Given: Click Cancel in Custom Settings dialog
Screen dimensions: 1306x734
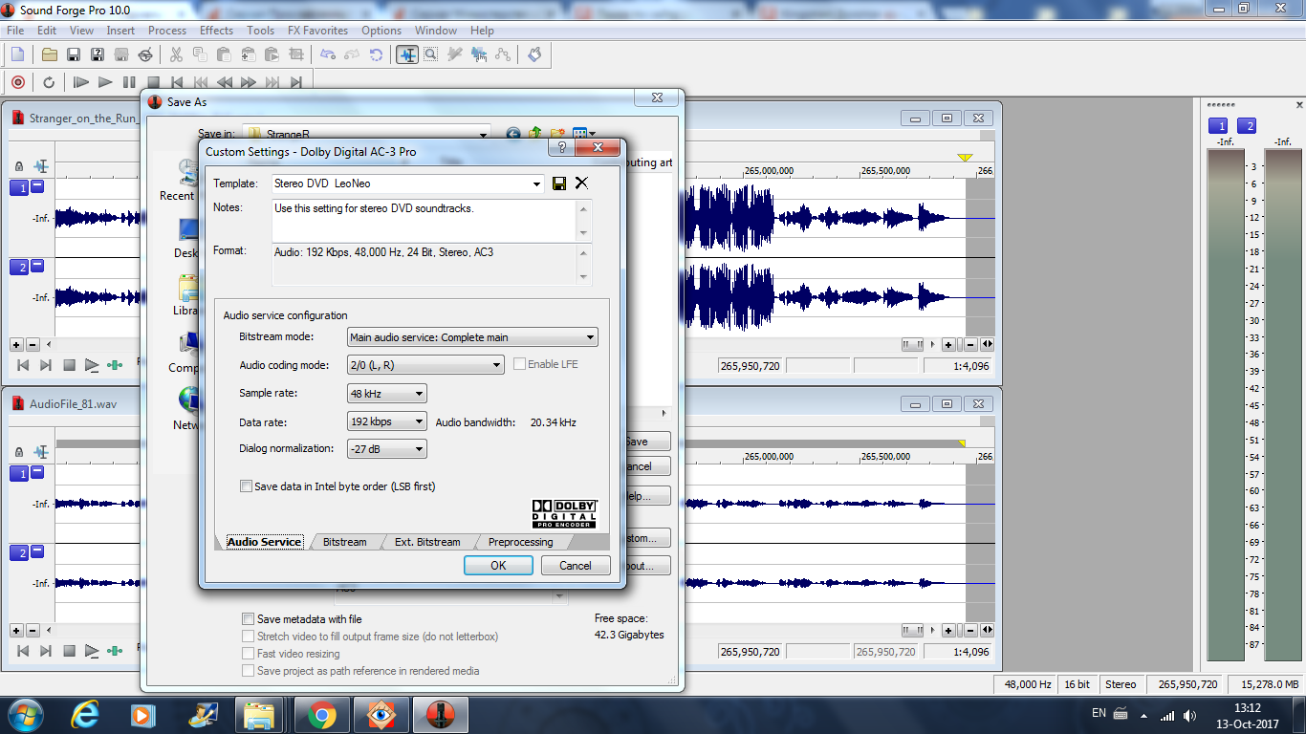Looking at the screenshot, I should coord(576,566).
